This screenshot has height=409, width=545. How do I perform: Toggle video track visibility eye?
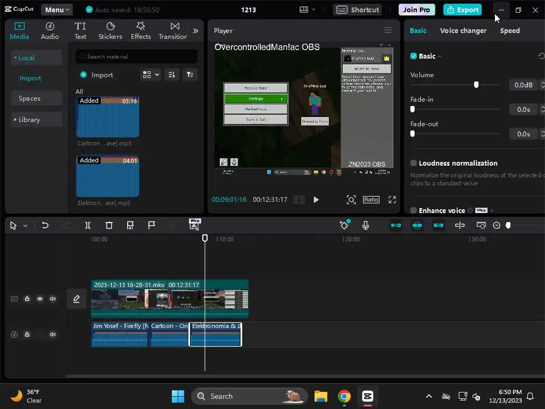click(40, 299)
